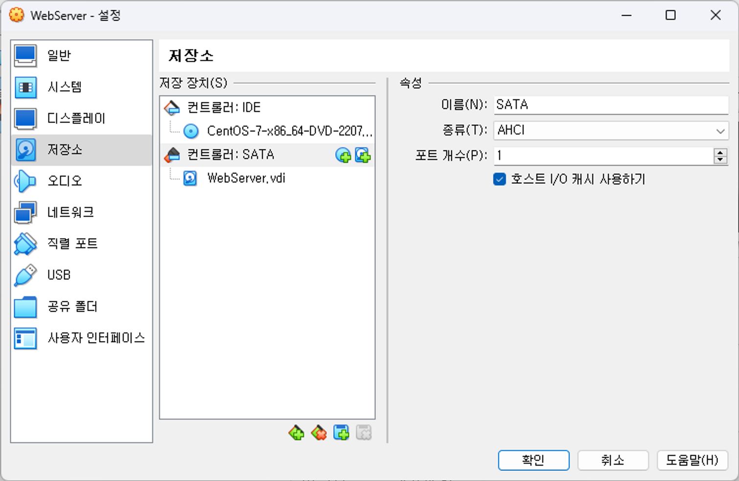Click the IDE controller icon
739x481 pixels.
click(x=172, y=107)
